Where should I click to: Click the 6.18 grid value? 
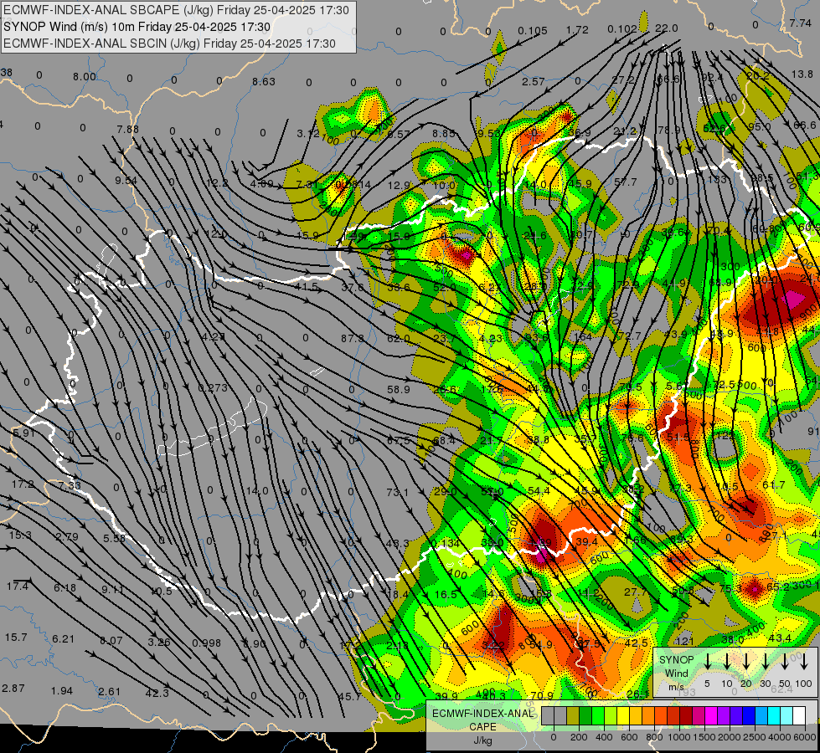[x=64, y=588]
